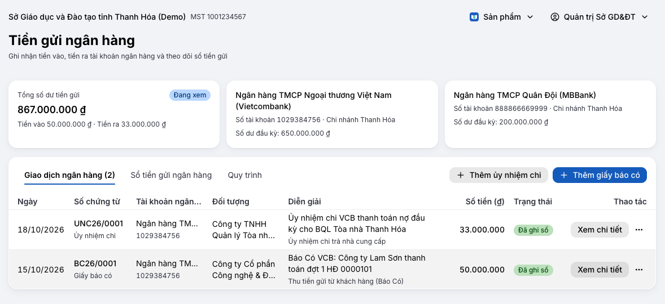Open more actions for UNC26/0001 row

[x=639, y=230]
